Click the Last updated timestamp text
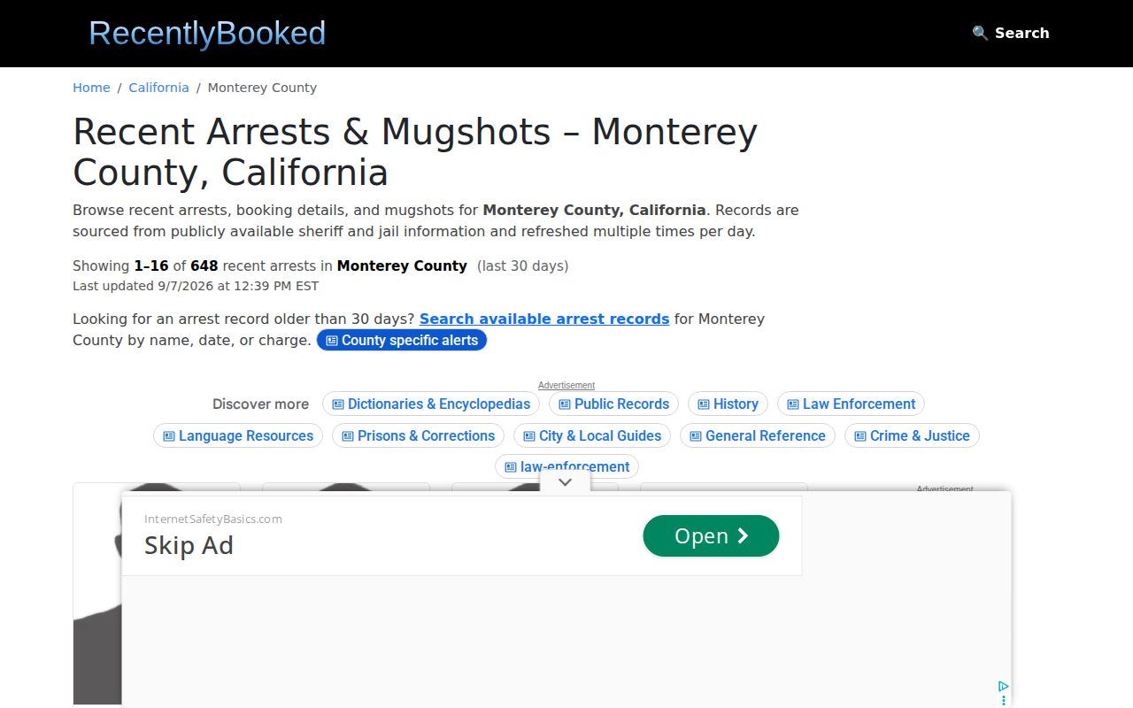The height and width of the screenshot is (708, 1133). click(196, 286)
